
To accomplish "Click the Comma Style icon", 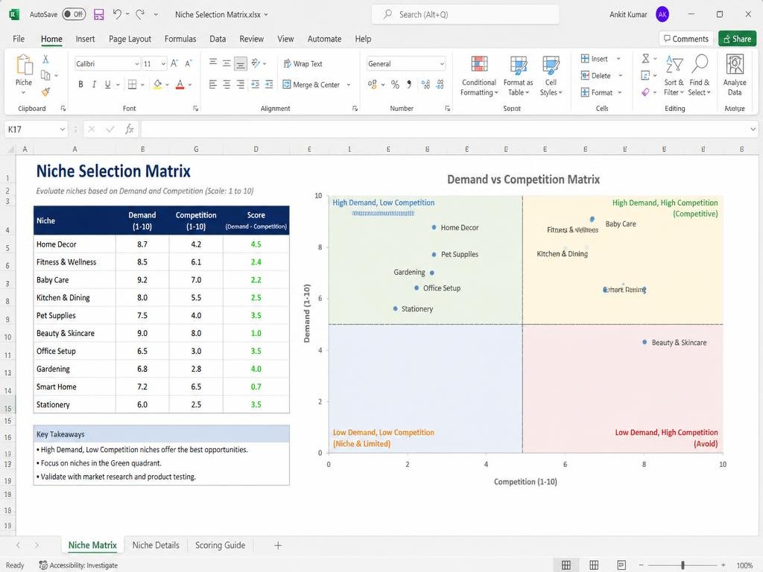I will [409, 85].
